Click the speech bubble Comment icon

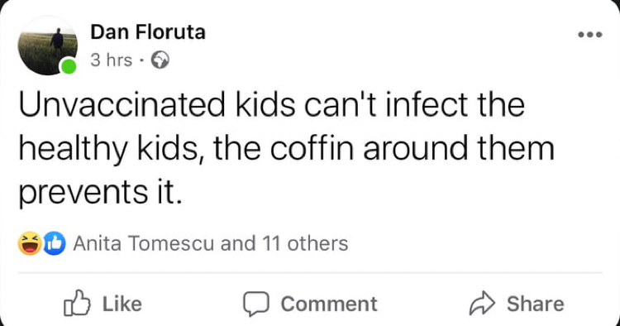(256, 304)
